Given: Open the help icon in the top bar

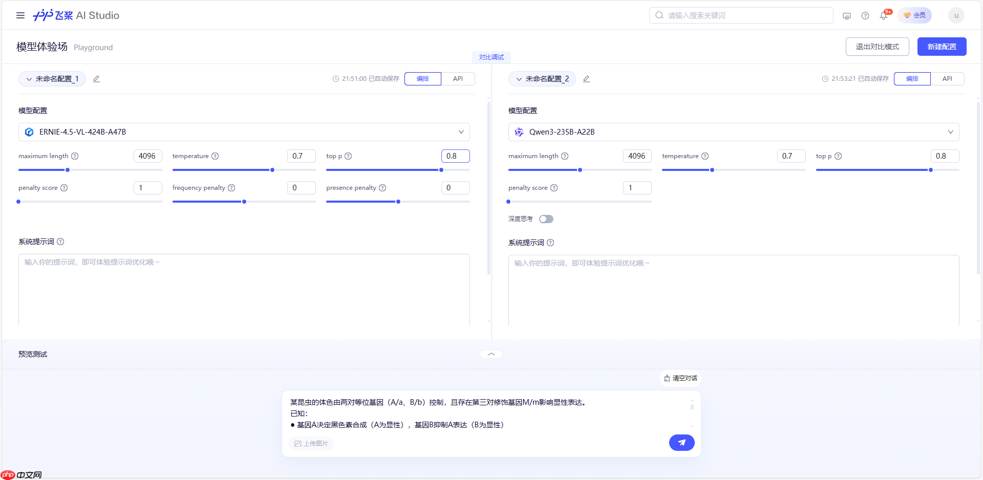Looking at the screenshot, I should [865, 15].
